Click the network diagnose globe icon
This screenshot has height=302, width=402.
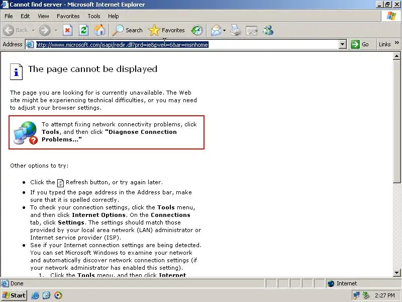pyautogui.click(x=26, y=132)
